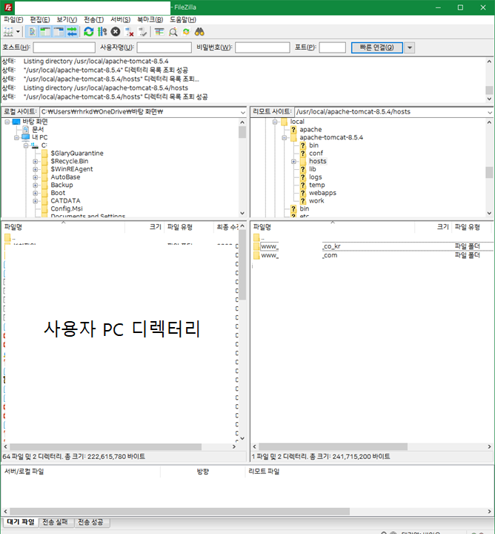495x534 pixels.
Task: Focus the 비밀번호(W) input field
Action: (262, 47)
